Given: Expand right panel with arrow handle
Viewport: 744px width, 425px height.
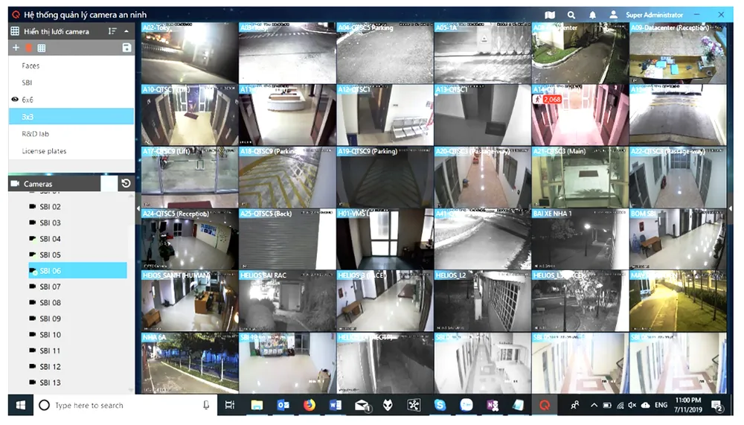Looking at the screenshot, I should tap(731, 208).
